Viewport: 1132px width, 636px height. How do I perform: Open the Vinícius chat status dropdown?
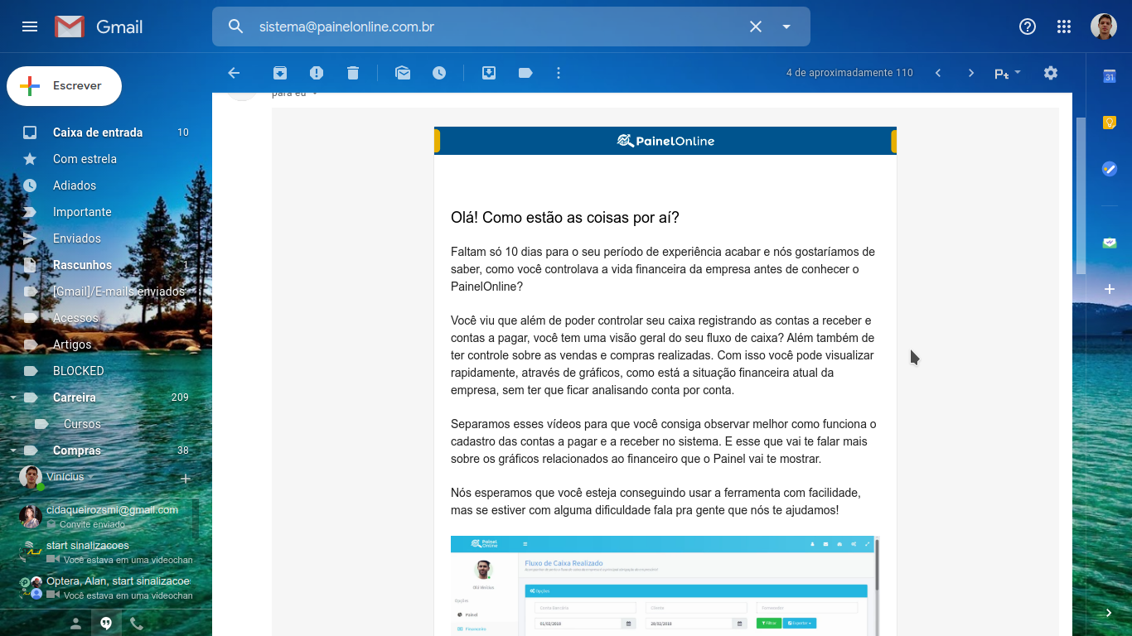[70, 477]
